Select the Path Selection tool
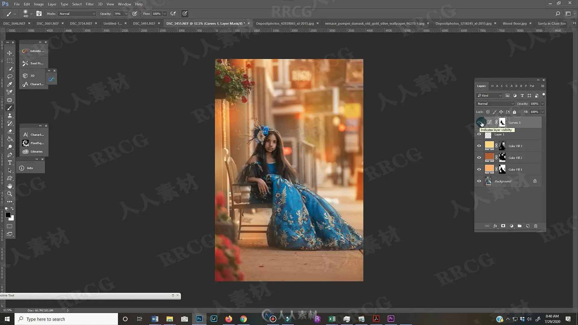 [10, 170]
